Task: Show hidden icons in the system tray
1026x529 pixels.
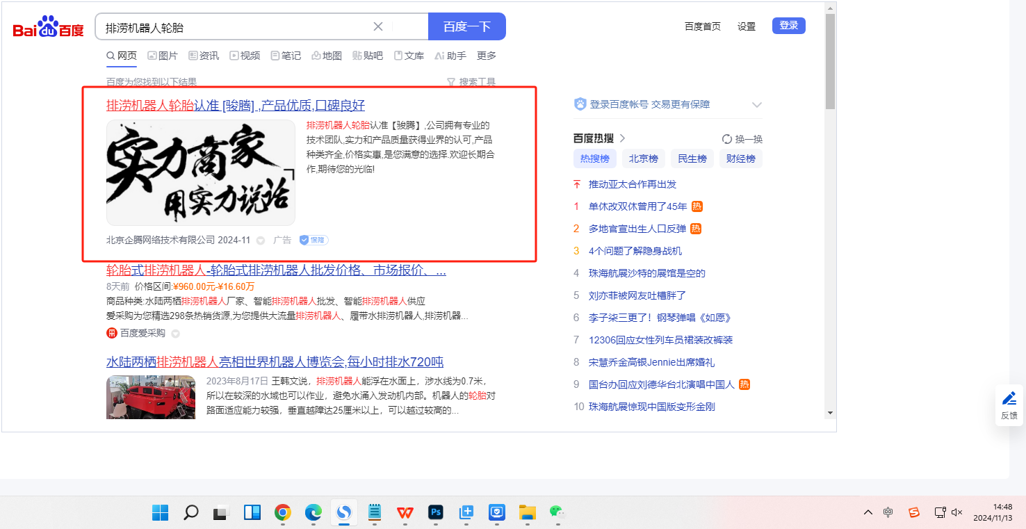Action: click(x=868, y=512)
